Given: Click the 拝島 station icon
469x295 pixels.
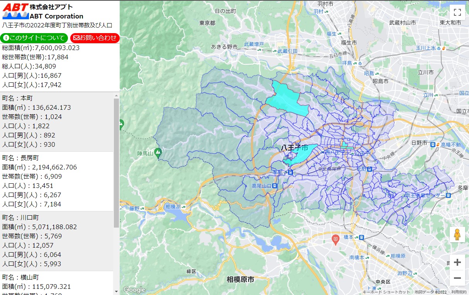Looking at the screenshot, I should click(x=355, y=63).
